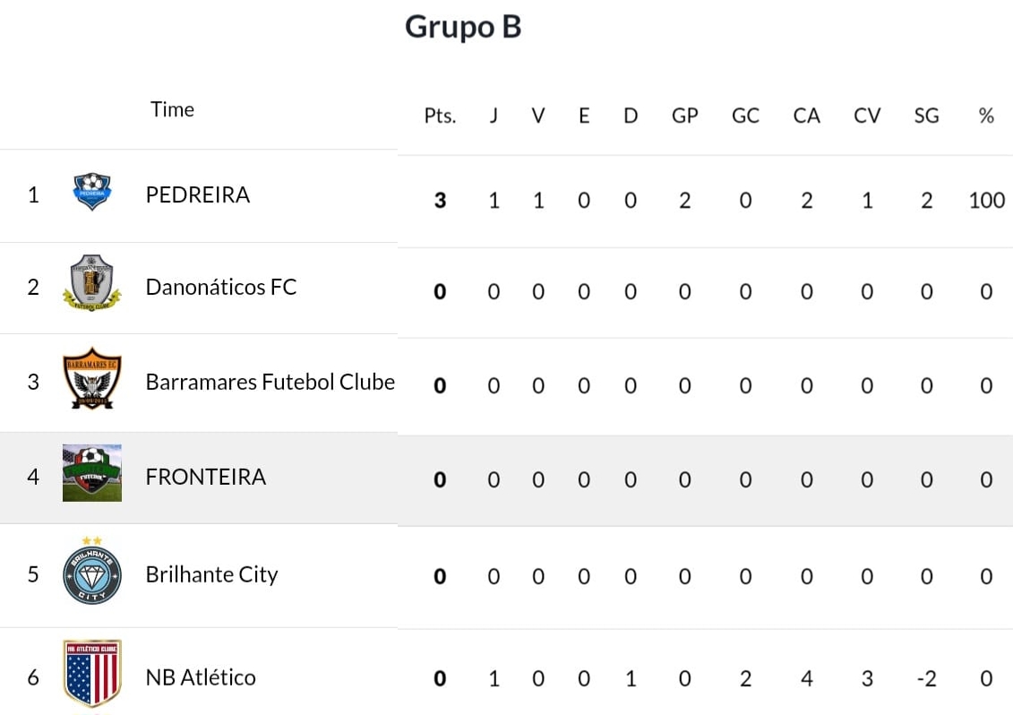Click the SG column header
1013x715 pixels.
[926, 116]
